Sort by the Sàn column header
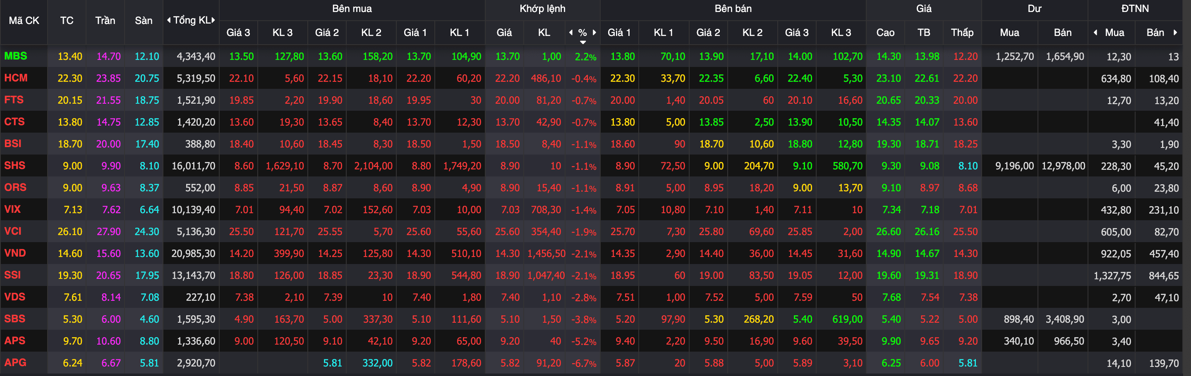This screenshot has width=1191, height=376. (x=144, y=20)
